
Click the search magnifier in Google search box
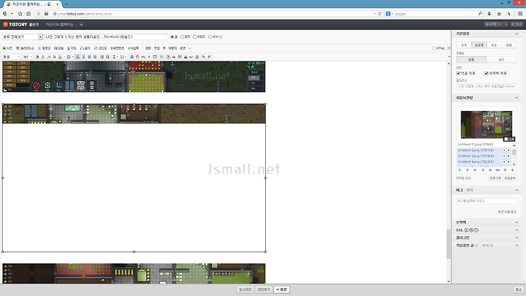click(x=480, y=14)
